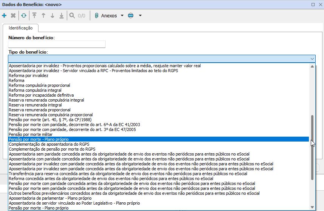This screenshot has width=324, height=211.
Task: Pick 'Pensão por morte com paridade' art. 3º EC 47/2005
Action: point(159,129)
